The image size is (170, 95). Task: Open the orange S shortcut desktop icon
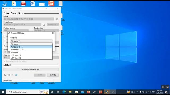click(51, 3)
